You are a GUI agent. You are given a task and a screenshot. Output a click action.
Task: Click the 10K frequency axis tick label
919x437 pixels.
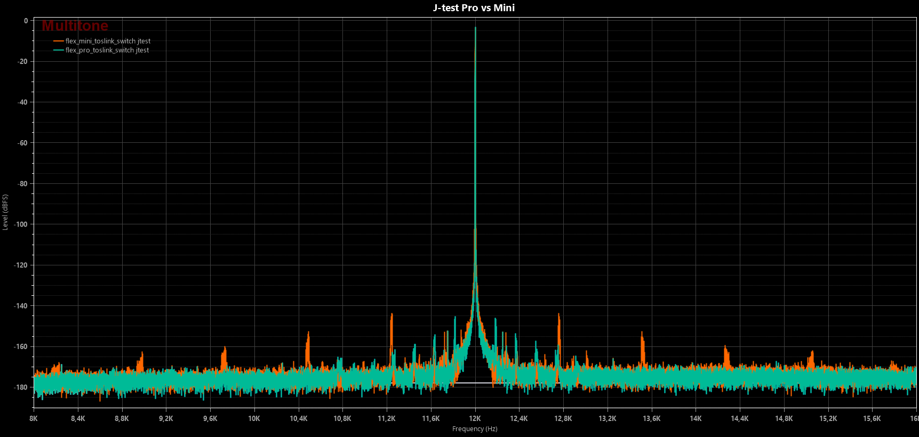pyautogui.click(x=254, y=418)
